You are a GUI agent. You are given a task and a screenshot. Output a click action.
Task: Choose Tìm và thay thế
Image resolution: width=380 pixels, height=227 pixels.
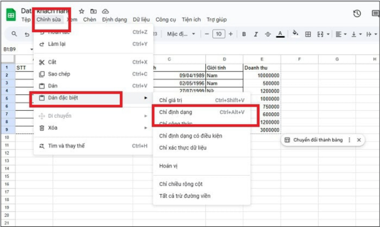click(93, 146)
